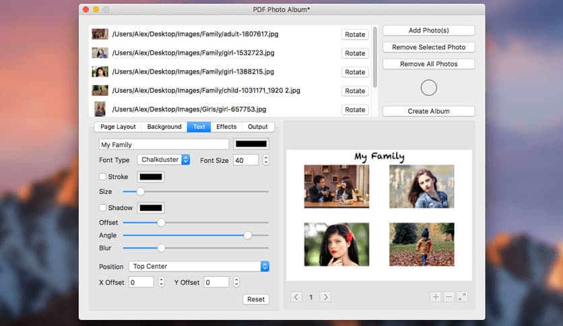Open the text color swatch beside My Family

[251, 144]
